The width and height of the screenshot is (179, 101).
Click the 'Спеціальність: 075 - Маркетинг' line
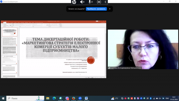click(79, 68)
